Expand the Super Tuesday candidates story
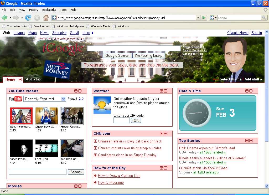This screenshot has width=269, height=195. click(x=95, y=155)
